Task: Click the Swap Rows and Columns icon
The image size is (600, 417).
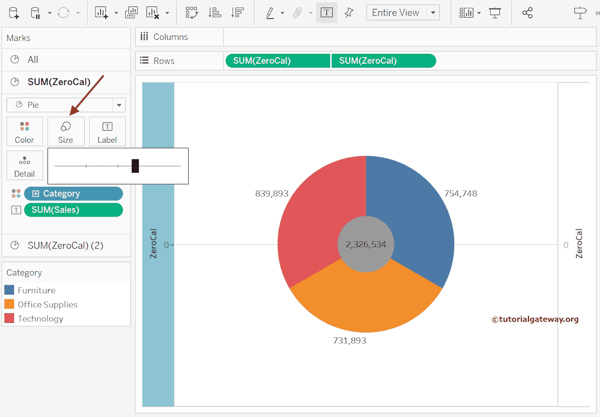Action: [x=191, y=12]
